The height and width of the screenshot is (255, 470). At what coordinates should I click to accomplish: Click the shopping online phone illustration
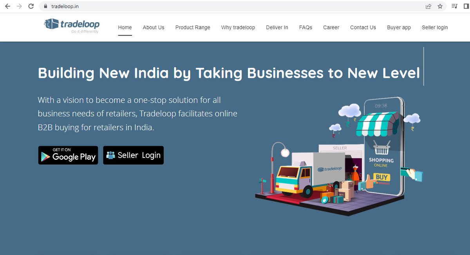[383, 146]
